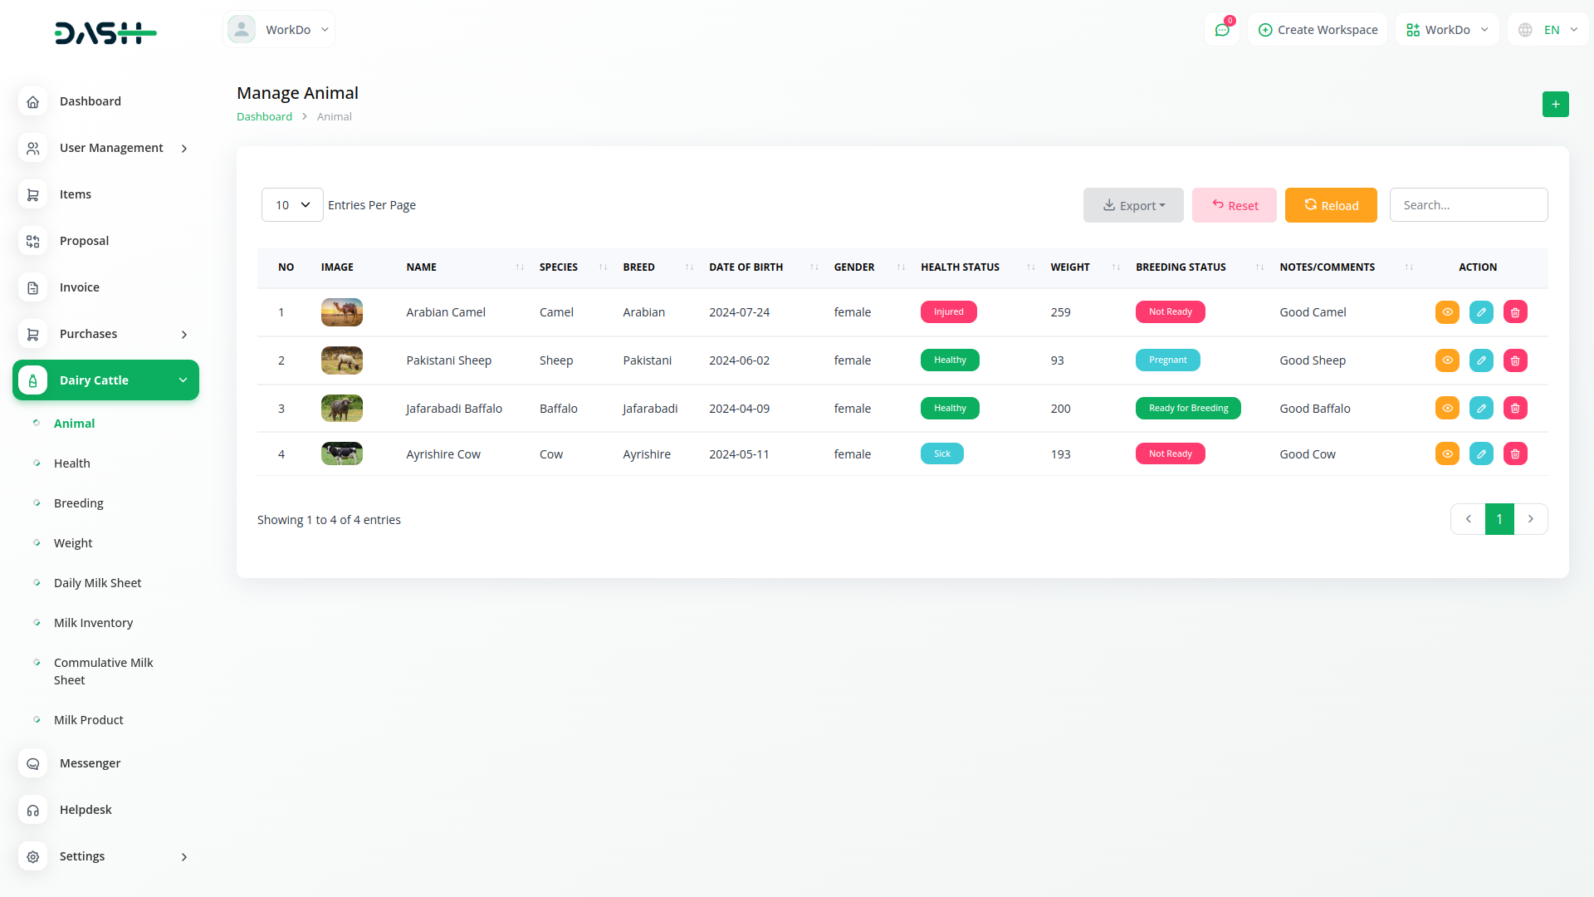View Jafarabadi Baffalo via eye icon
Viewport: 1594px width, 897px height.
pos(1447,409)
